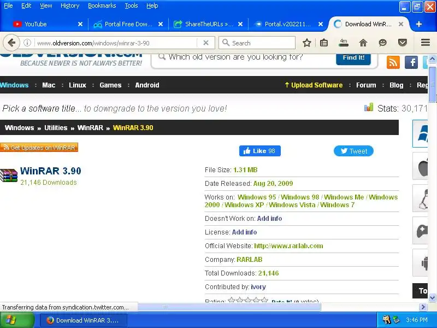Viewport: 437px width, 328px height.
Task: Click the Like 98 button
Action: pyautogui.click(x=260, y=151)
